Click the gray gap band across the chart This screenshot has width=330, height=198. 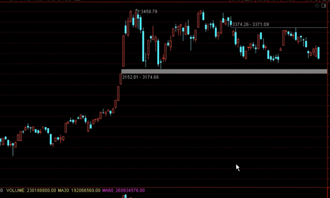224,72
